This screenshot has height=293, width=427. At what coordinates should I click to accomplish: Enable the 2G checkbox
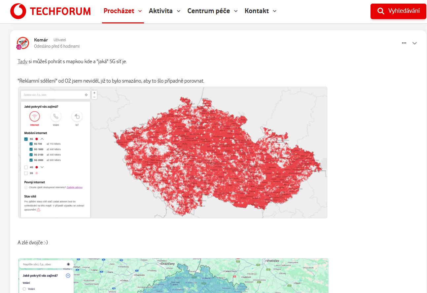pyautogui.click(x=26, y=173)
